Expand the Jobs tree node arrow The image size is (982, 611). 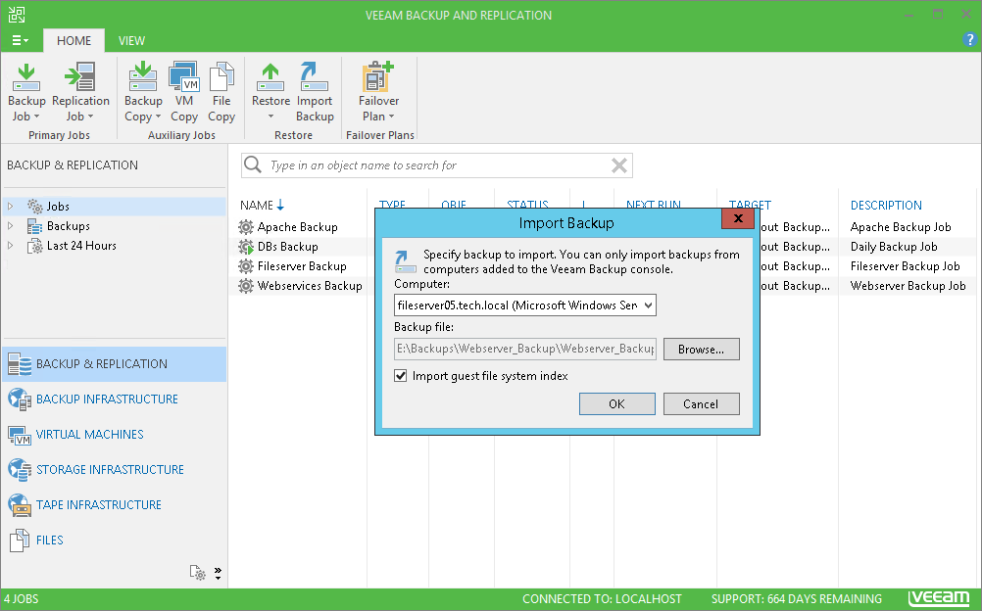[10, 206]
